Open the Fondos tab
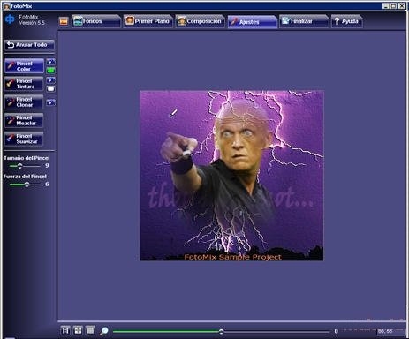 tap(96, 21)
